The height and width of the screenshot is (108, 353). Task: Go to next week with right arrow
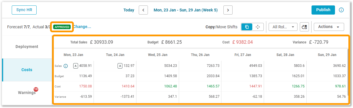(x=228, y=10)
